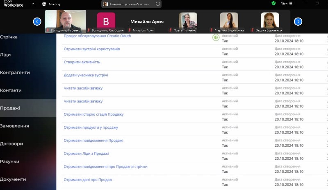This screenshot has width=328, height=190.
Task: Click green process icon beside Creatio OAuth
Action: [x=216, y=38]
